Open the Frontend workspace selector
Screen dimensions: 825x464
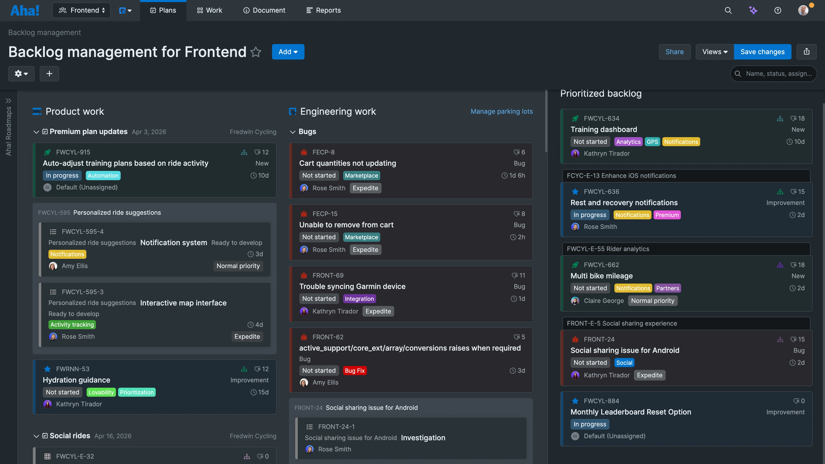coord(81,10)
